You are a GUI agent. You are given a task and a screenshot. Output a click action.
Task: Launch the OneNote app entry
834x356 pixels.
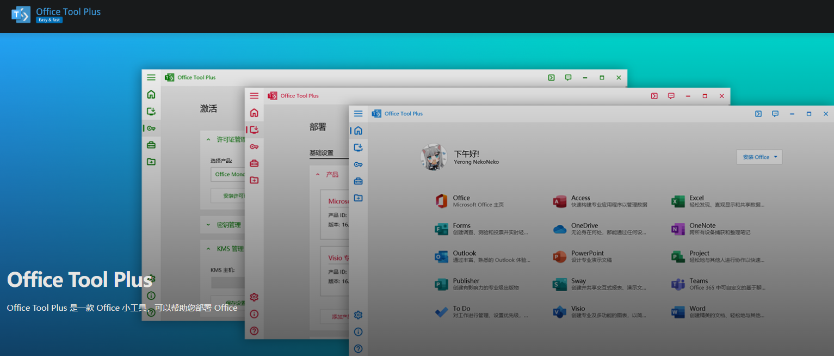coord(711,229)
